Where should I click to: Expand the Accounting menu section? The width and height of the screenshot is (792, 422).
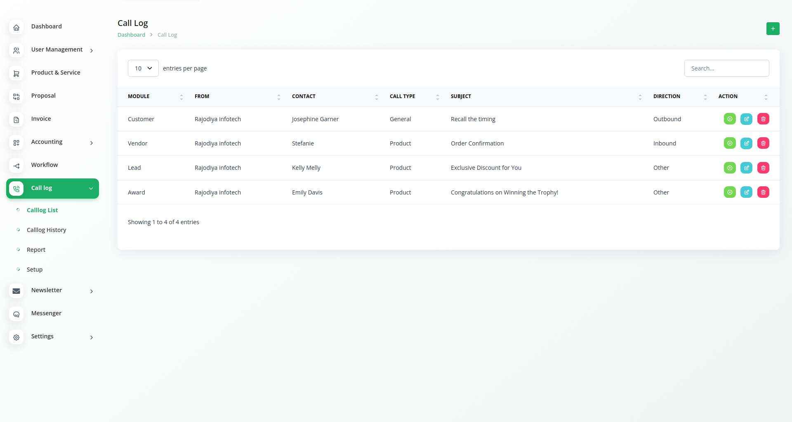coord(91,143)
